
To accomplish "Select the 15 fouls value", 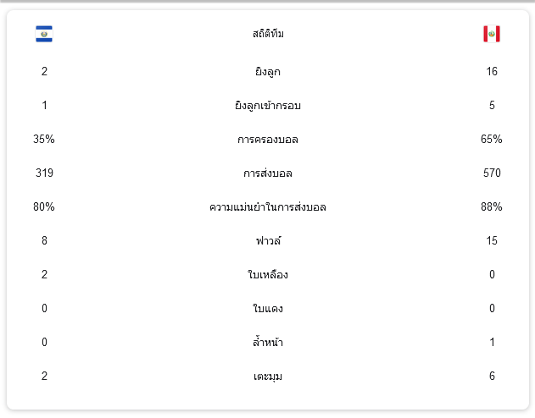I will [492, 240].
